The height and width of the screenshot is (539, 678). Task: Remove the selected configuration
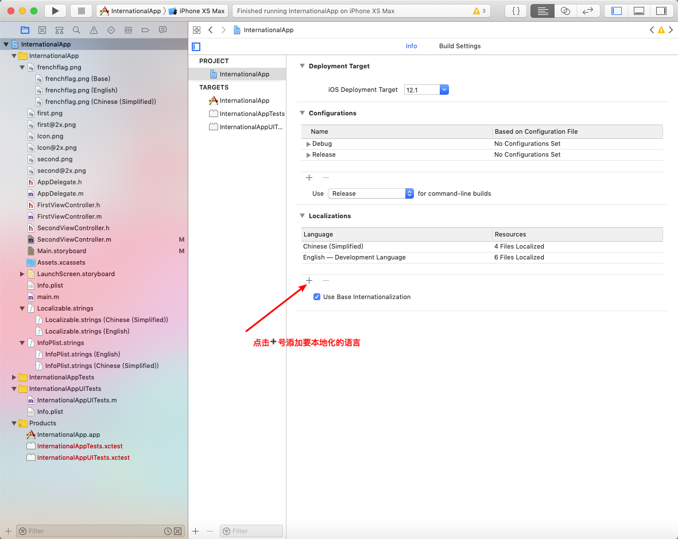(326, 177)
